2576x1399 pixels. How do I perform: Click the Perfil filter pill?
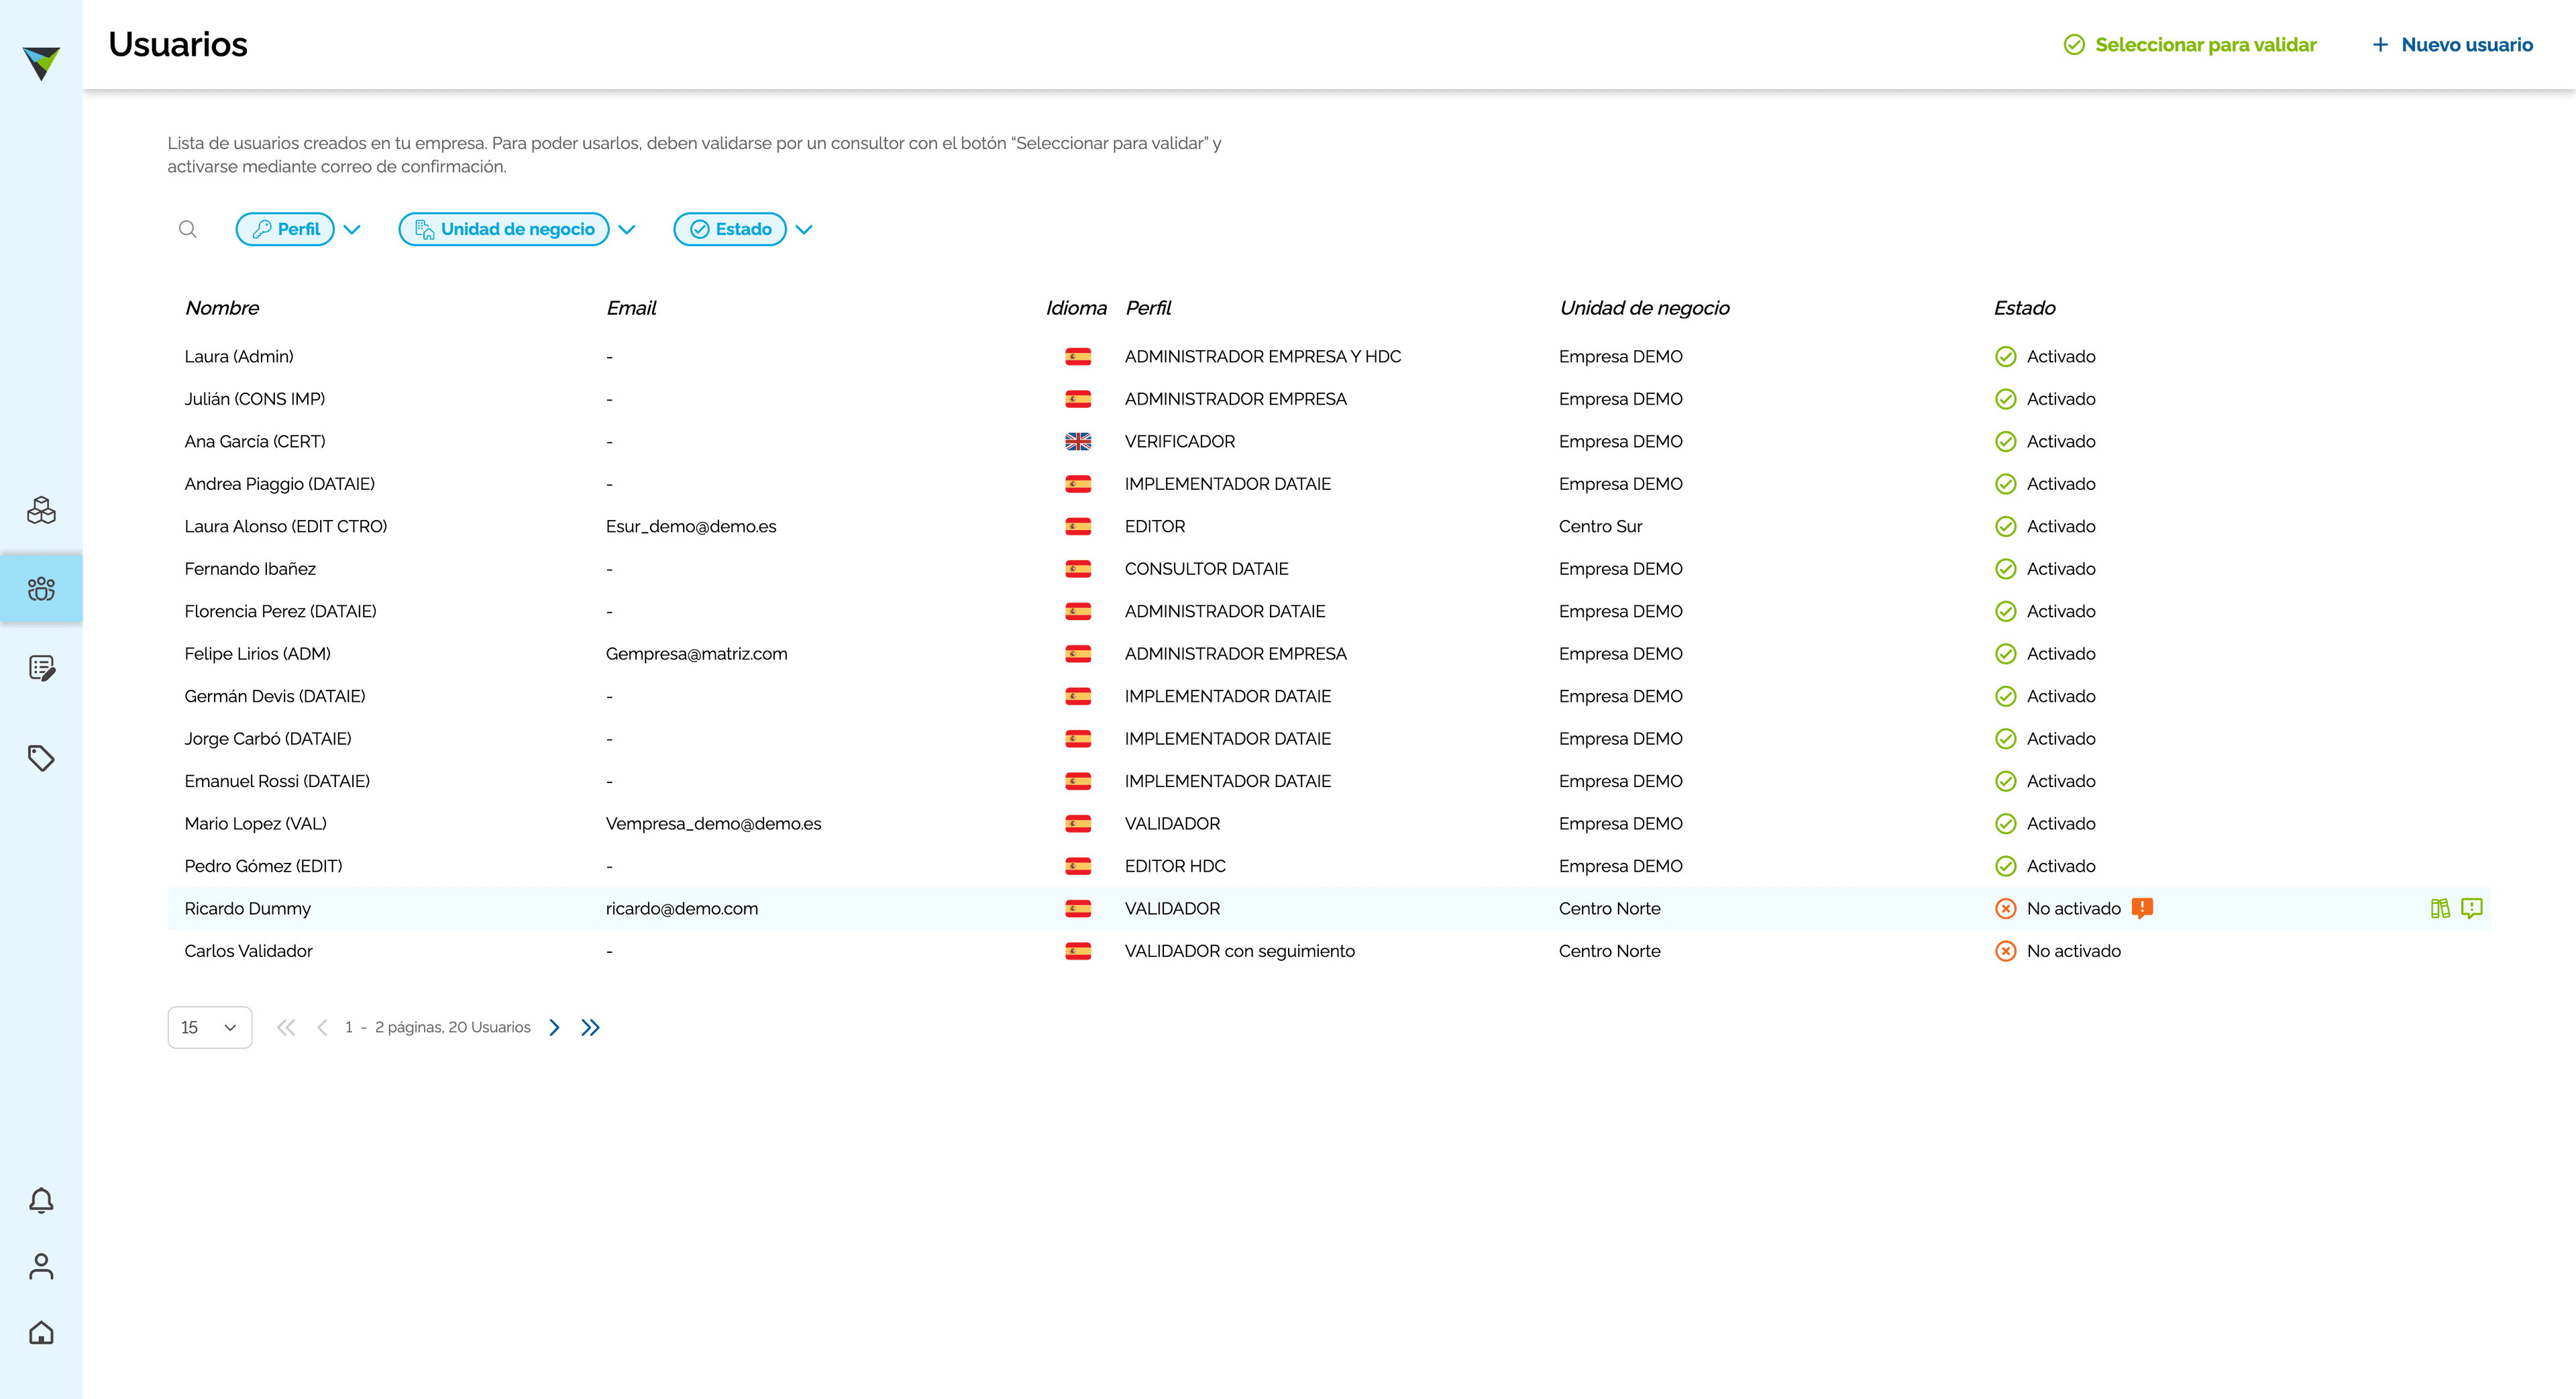pos(285,229)
